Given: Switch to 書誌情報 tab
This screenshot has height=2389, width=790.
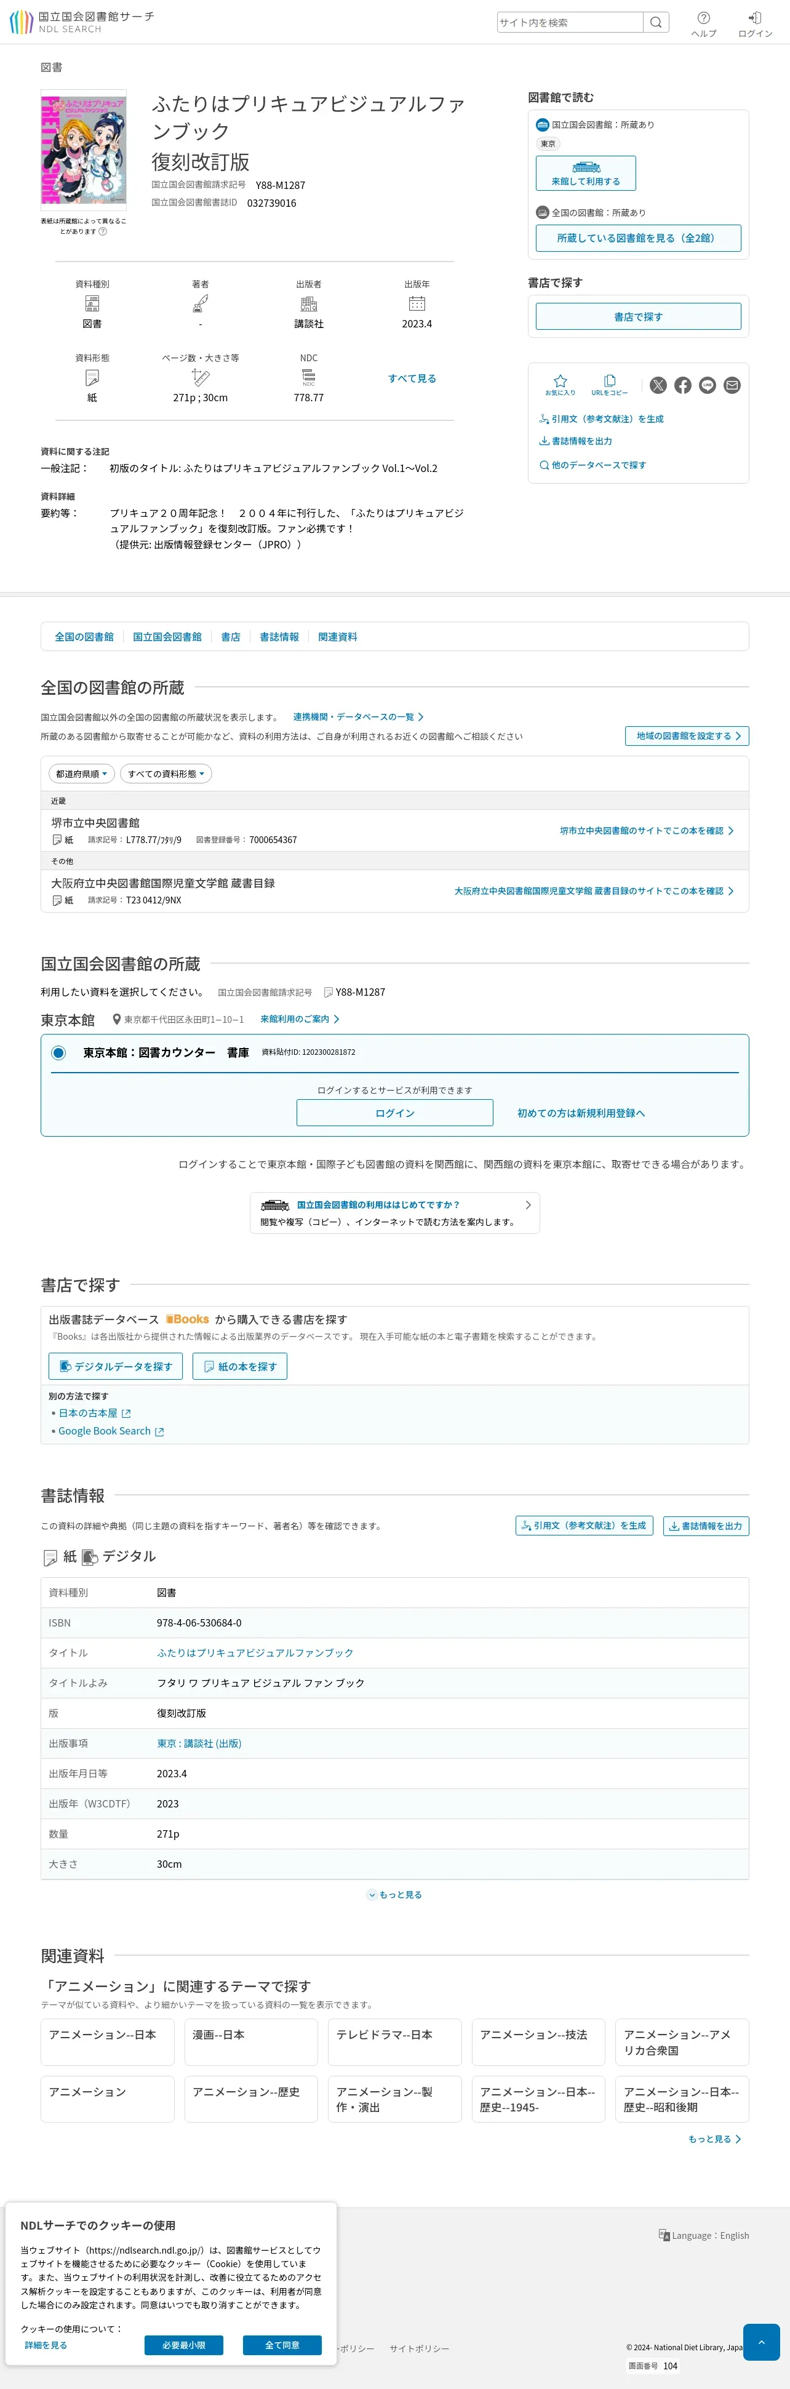Looking at the screenshot, I should (279, 637).
